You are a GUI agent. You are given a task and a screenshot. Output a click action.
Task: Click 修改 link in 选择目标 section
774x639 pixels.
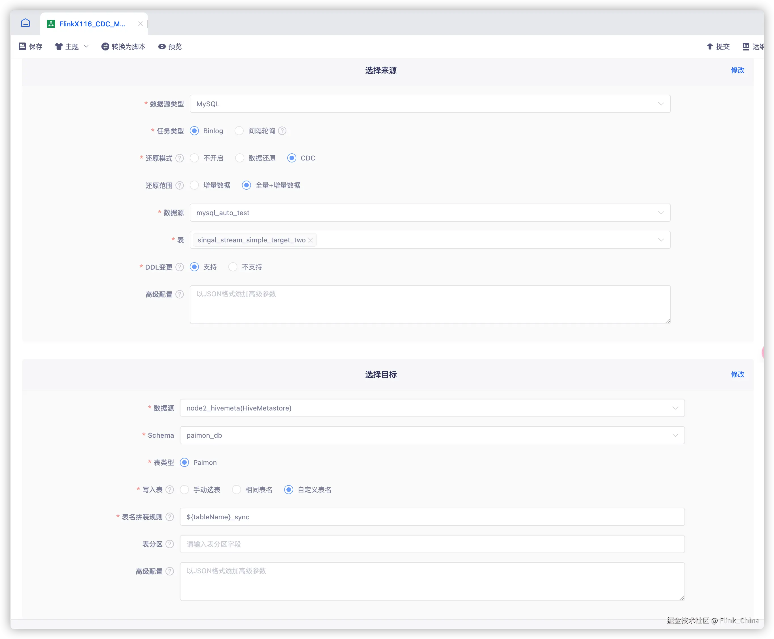point(737,374)
